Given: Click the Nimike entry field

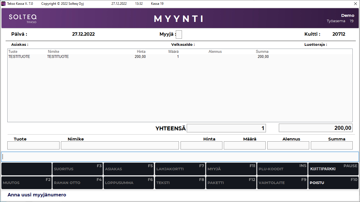Looking at the screenshot, I should tap(120, 145).
